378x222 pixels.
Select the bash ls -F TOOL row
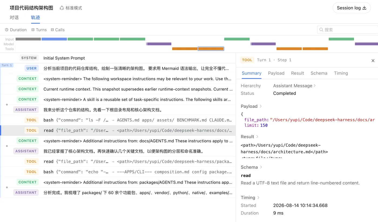tap(118, 120)
